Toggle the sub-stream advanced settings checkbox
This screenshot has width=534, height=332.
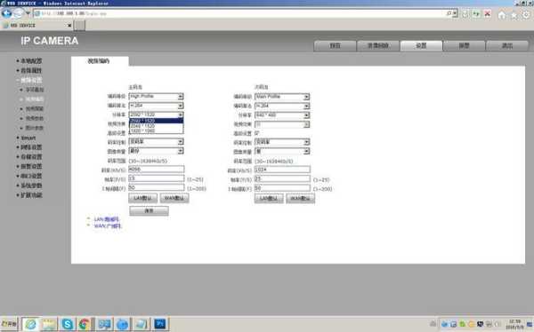pyautogui.click(x=257, y=133)
